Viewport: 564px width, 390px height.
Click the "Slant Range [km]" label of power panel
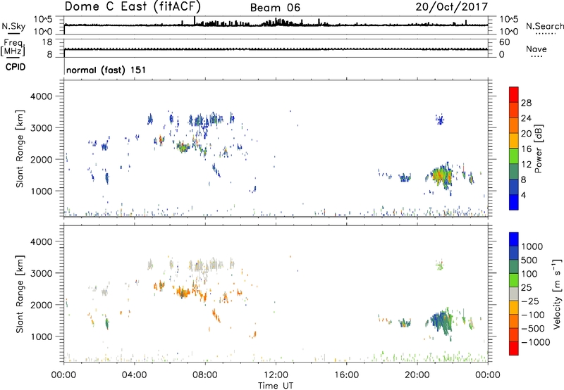tap(20, 149)
